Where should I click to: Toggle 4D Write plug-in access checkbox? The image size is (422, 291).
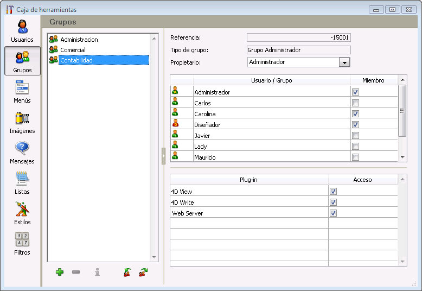pos(334,203)
